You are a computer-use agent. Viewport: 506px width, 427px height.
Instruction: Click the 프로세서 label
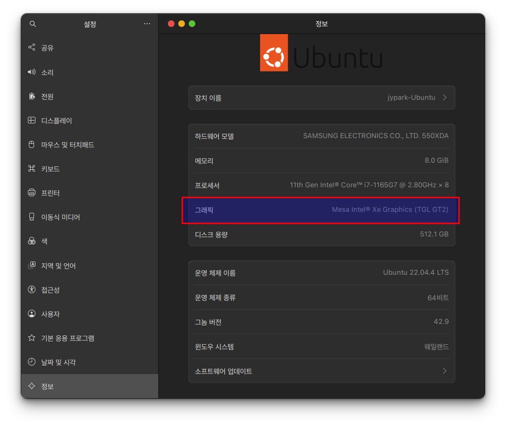point(207,185)
